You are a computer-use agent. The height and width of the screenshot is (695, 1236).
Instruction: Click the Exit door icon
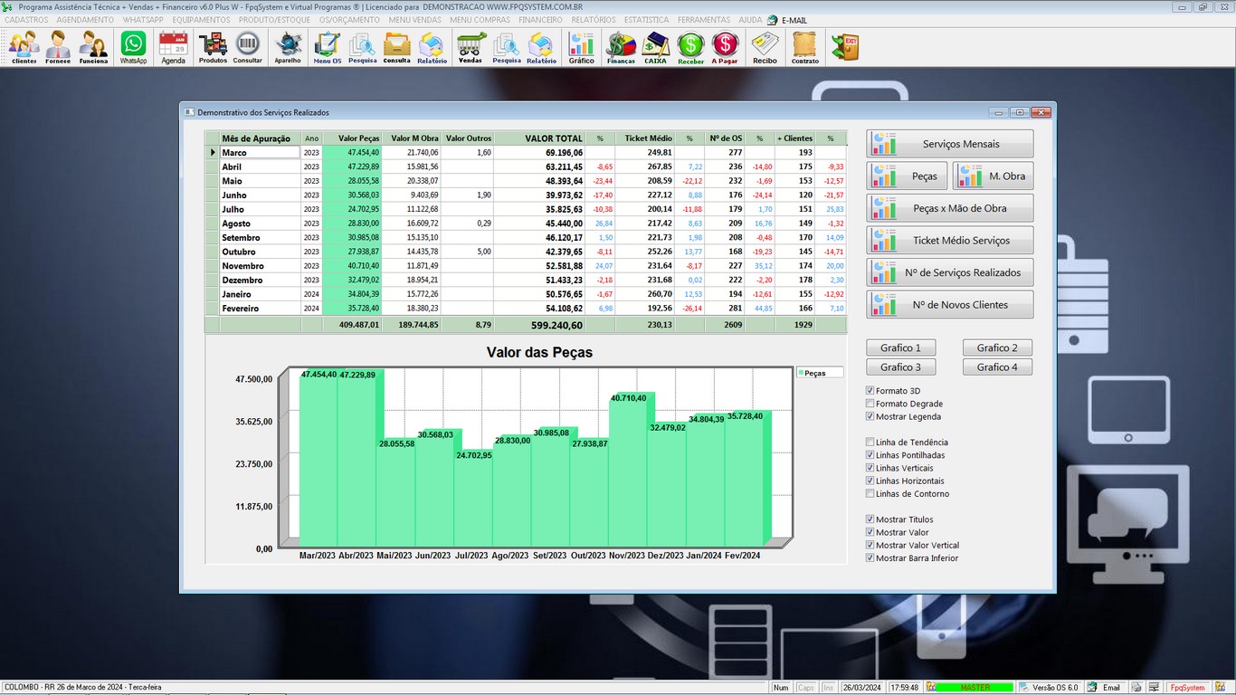(845, 47)
